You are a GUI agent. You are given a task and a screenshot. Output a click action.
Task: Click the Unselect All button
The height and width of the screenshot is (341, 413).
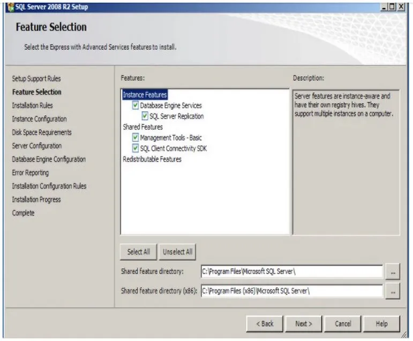(177, 252)
